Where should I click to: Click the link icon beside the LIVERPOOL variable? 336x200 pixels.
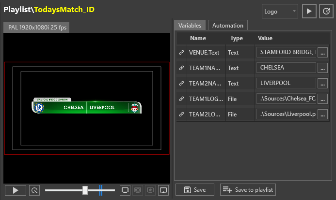[182, 83]
